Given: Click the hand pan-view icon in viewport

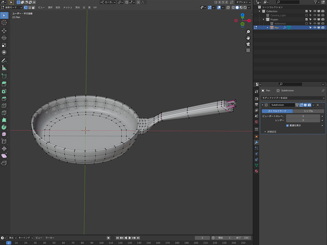Looking at the screenshot, I should coord(248,37).
